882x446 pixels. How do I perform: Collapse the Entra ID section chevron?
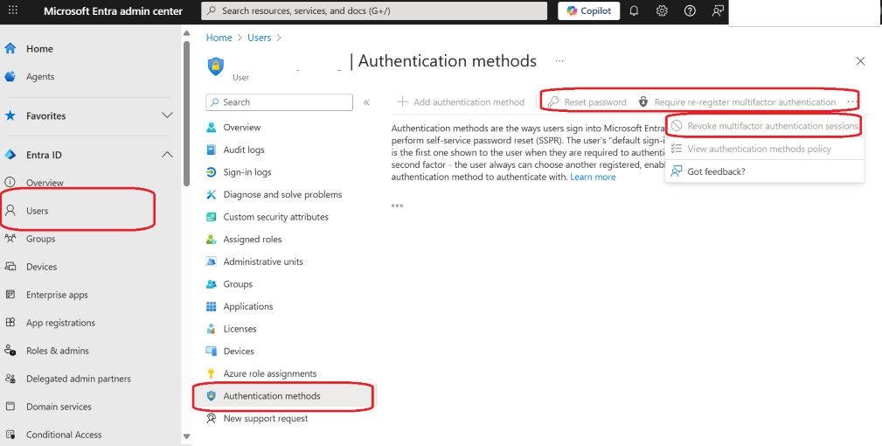(x=167, y=155)
